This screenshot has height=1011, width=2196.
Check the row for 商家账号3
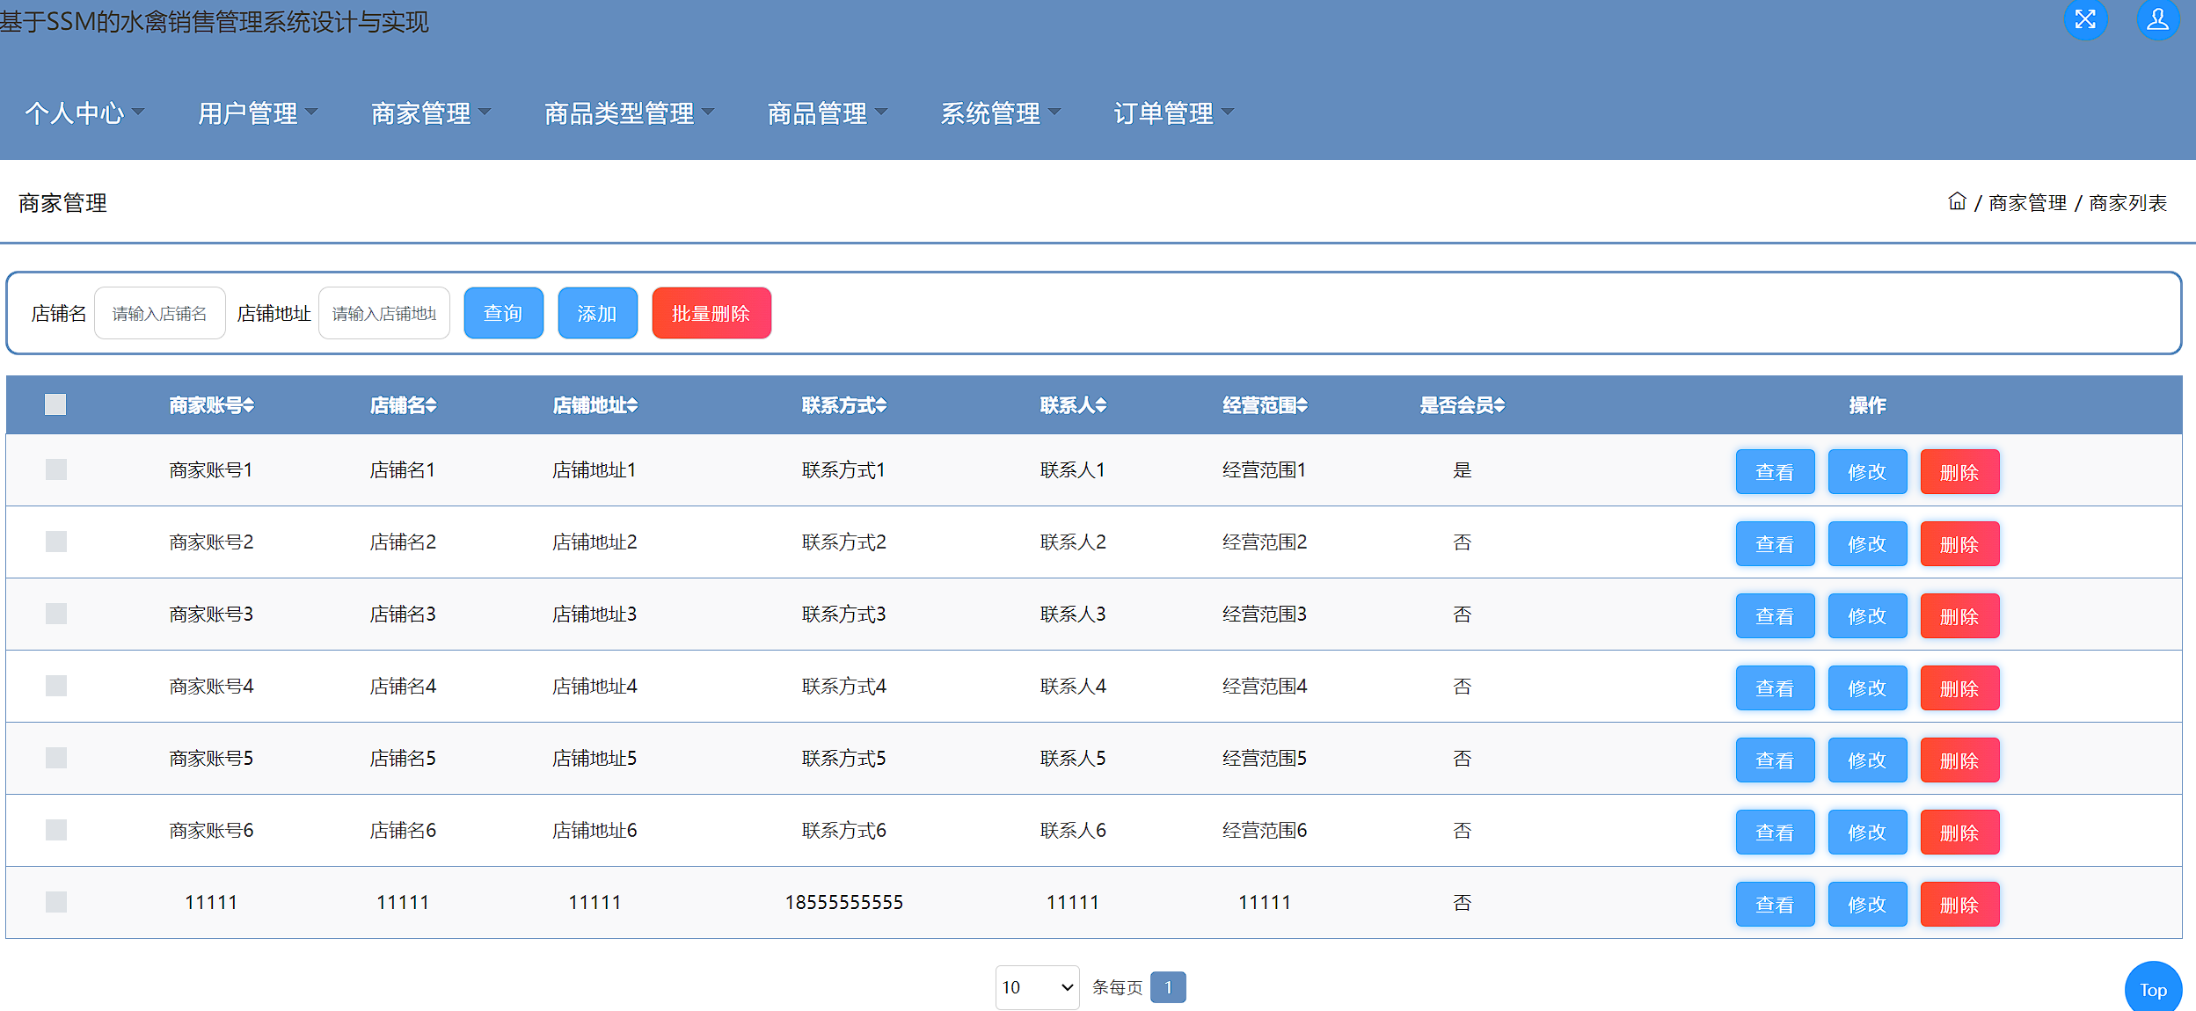click(56, 614)
